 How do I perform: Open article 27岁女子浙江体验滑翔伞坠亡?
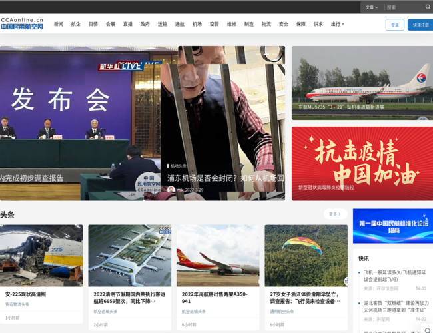(305, 298)
